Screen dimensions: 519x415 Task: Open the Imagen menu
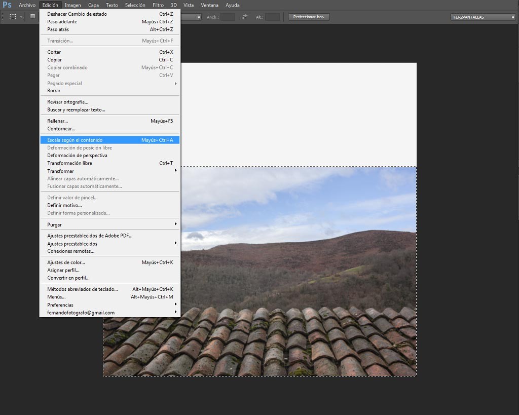click(73, 5)
